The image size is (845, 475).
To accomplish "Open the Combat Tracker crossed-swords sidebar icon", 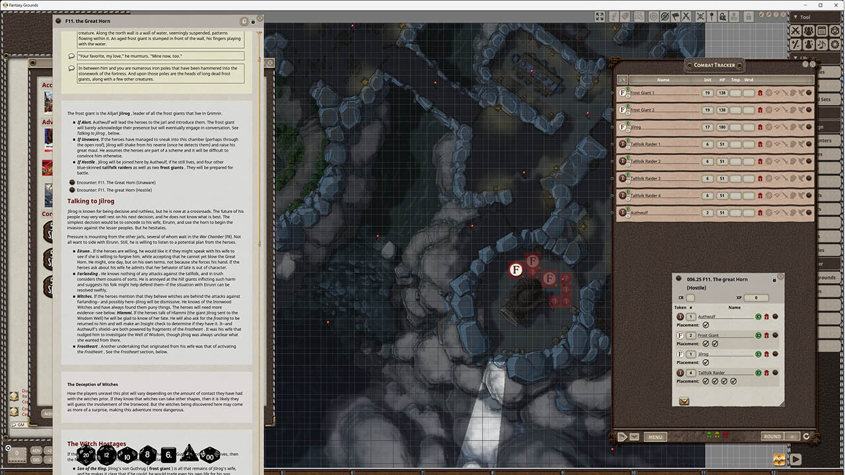I will [x=794, y=30].
